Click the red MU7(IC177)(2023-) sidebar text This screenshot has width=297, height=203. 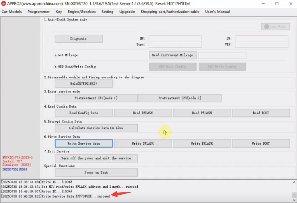point(18,158)
